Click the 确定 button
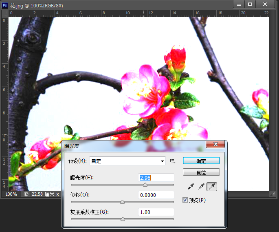This screenshot has height=232, width=279. point(201,161)
